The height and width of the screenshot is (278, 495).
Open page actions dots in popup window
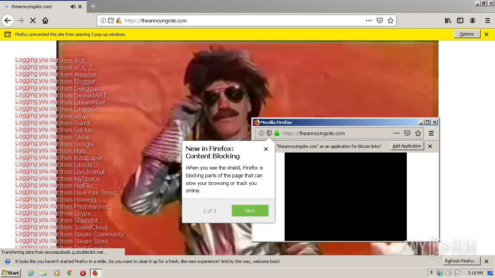point(396,133)
